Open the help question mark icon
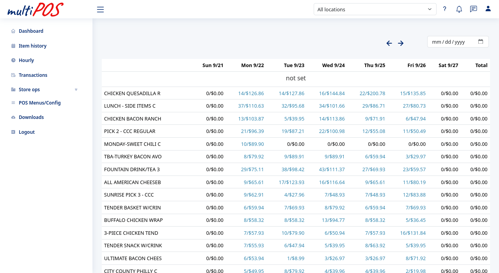 click(x=444, y=9)
